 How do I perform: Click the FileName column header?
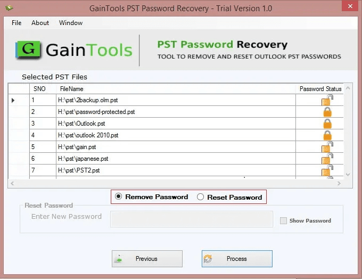[176, 89]
